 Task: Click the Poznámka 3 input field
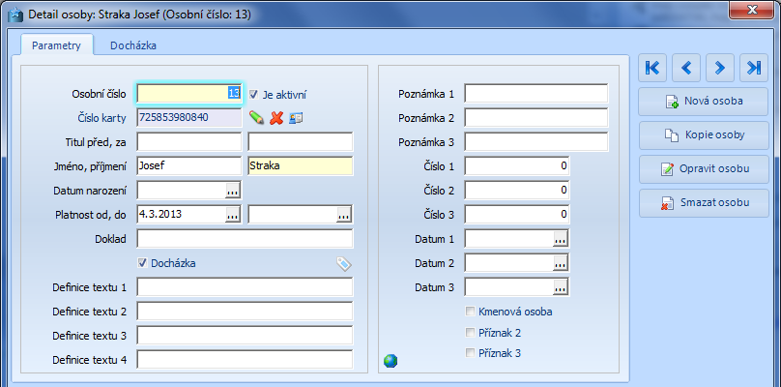click(536, 141)
